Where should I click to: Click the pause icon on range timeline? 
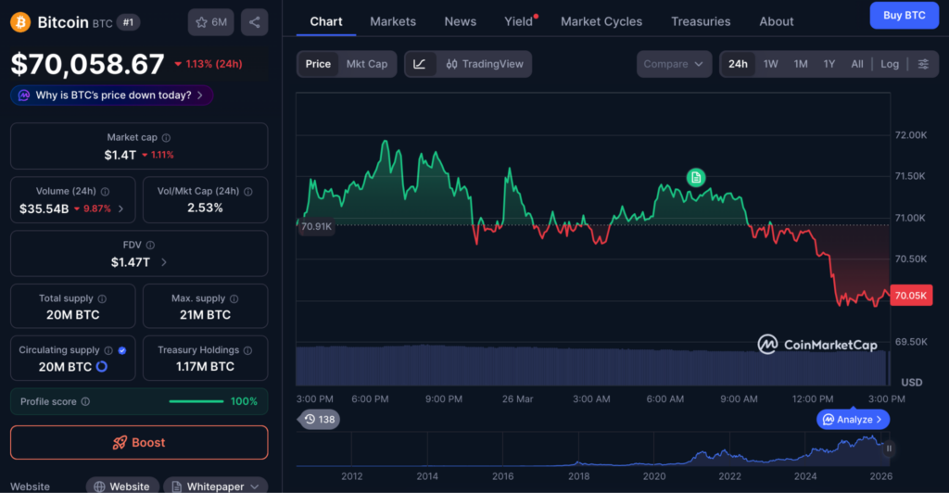point(889,449)
